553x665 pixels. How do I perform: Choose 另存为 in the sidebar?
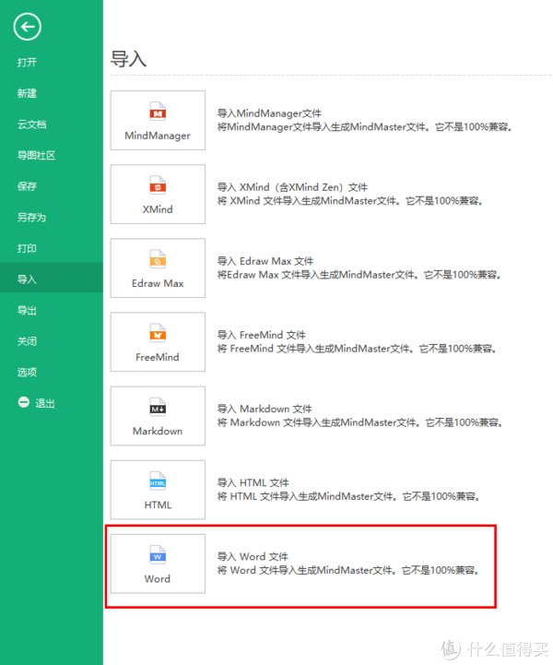click(31, 217)
